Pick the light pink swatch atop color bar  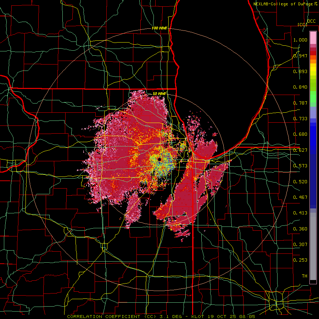pos(313,38)
